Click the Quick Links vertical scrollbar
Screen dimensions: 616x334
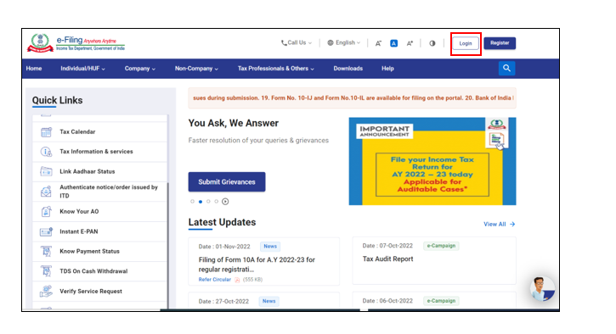(x=168, y=212)
